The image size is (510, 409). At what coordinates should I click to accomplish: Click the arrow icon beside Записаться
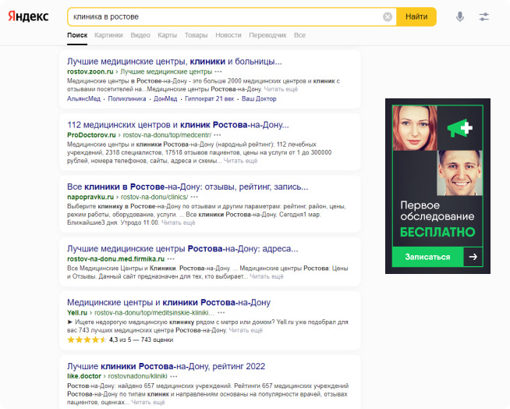473,257
